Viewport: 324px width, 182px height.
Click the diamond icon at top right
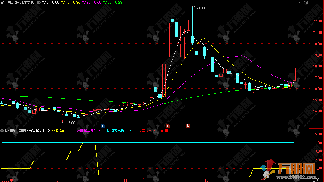tap(301, 2)
